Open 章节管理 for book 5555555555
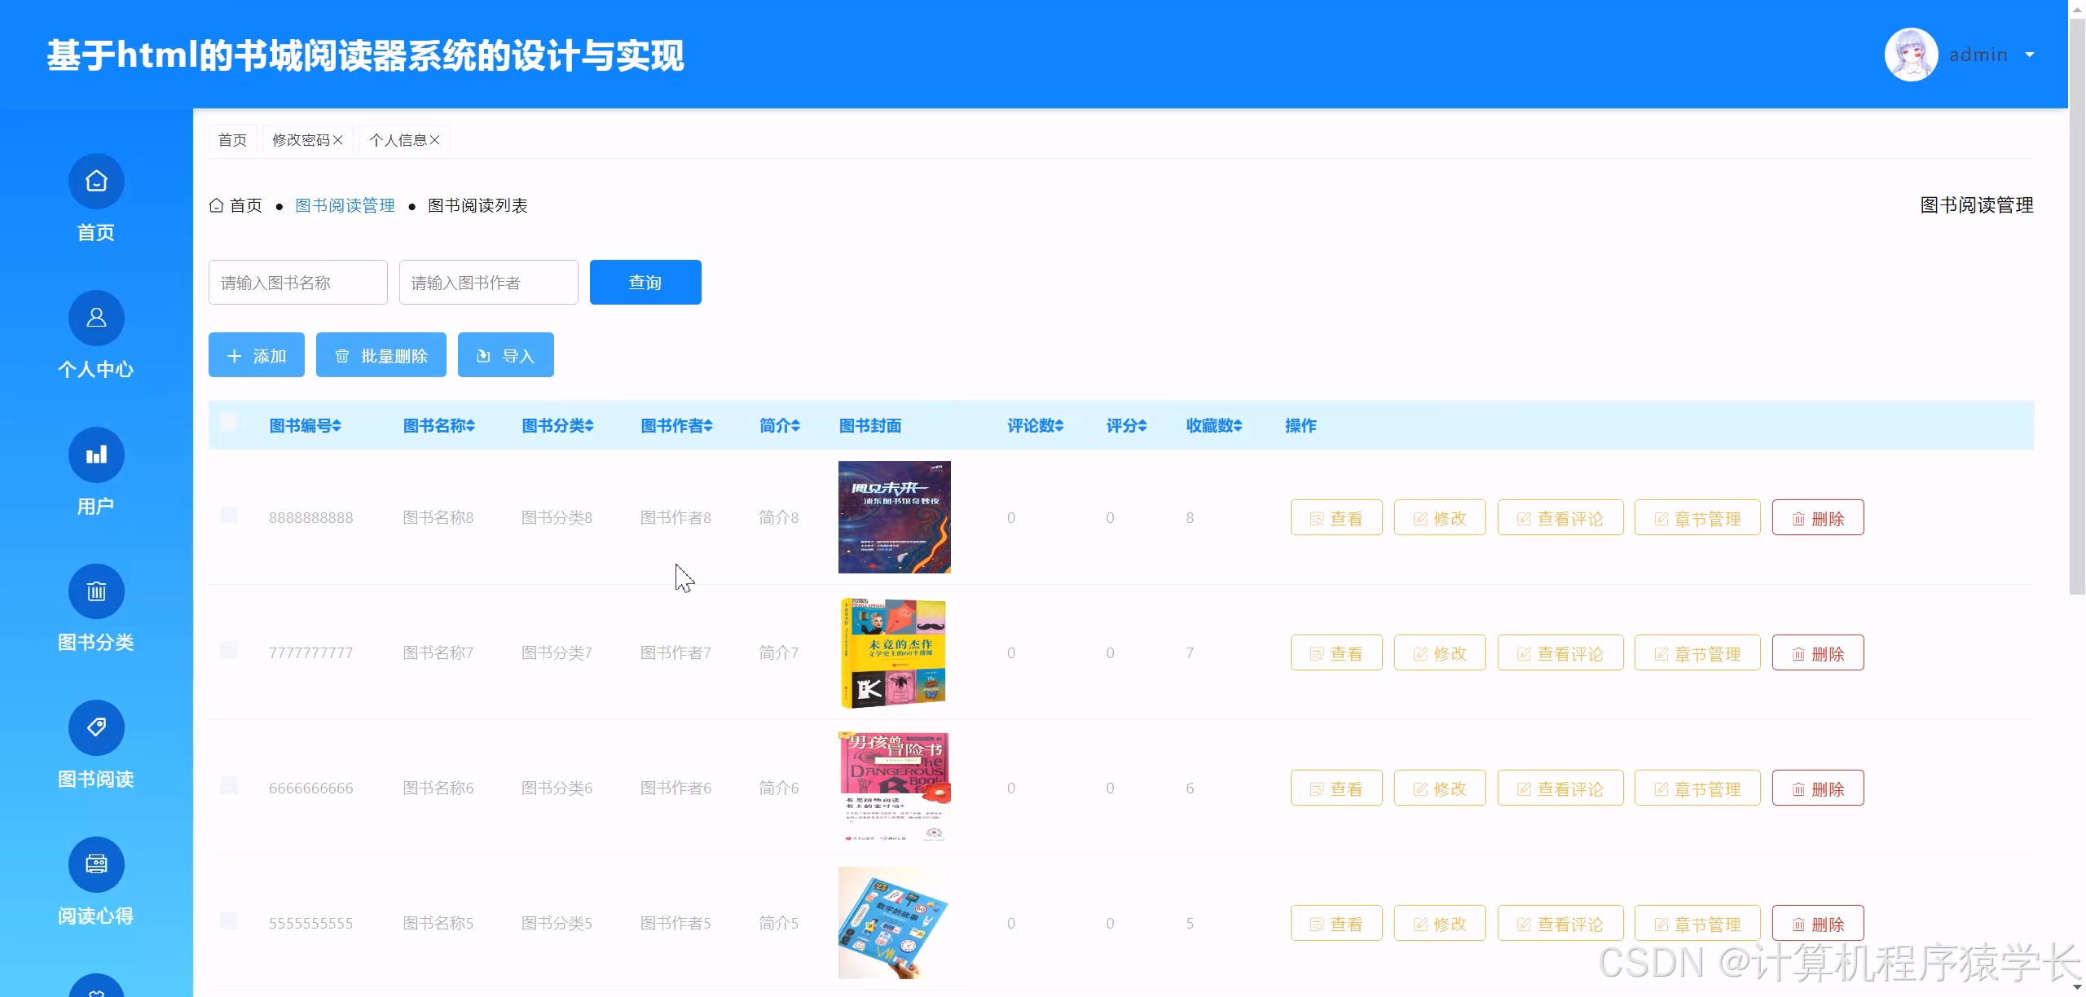 coord(1697,924)
